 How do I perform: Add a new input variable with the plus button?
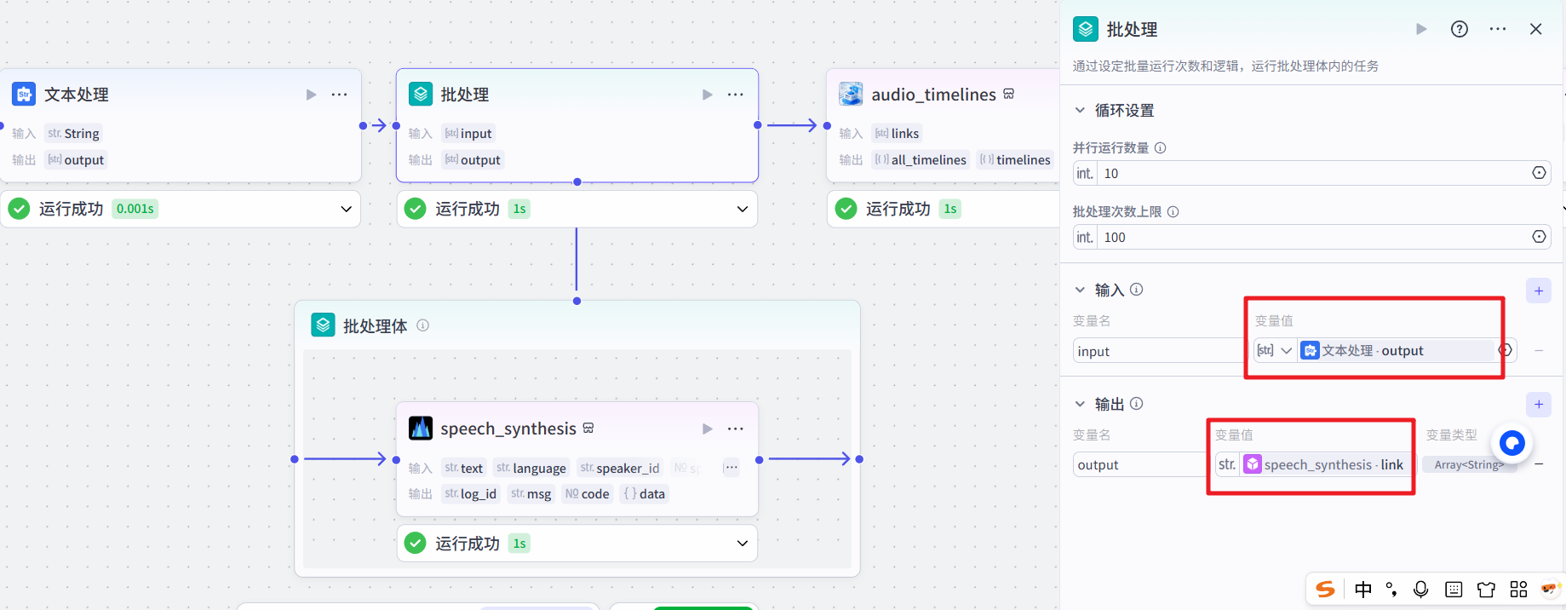(1538, 291)
